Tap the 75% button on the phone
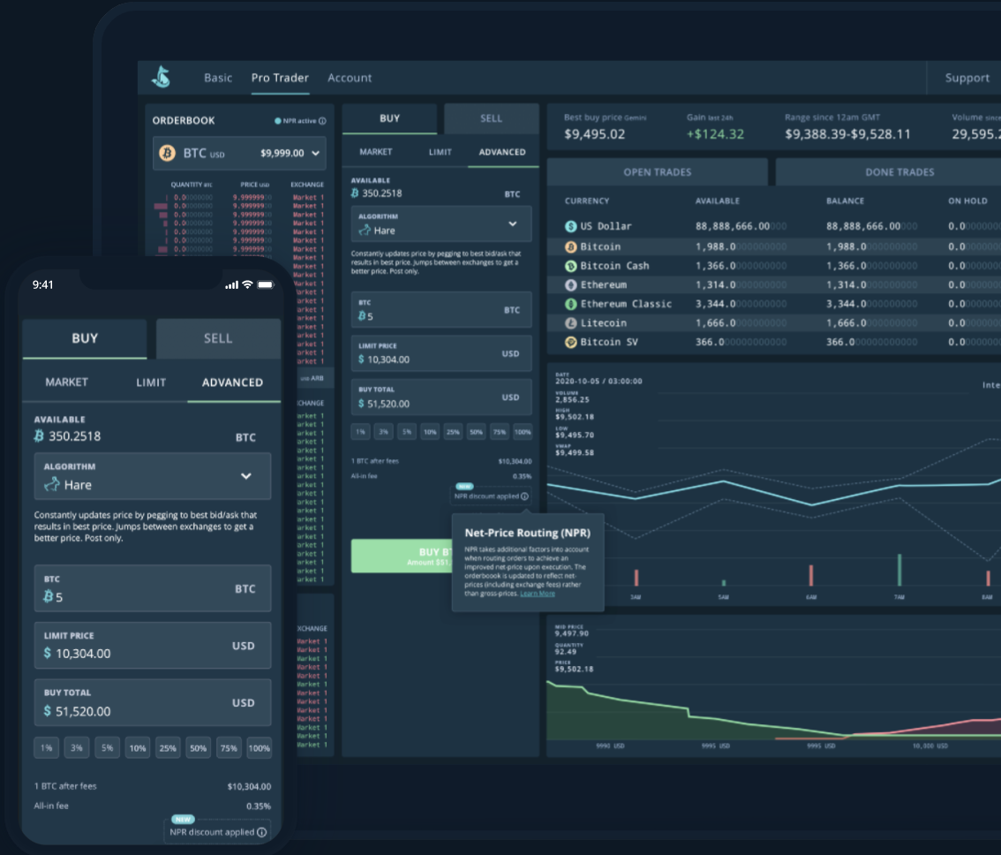The width and height of the screenshot is (1001, 855). point(229,747)
